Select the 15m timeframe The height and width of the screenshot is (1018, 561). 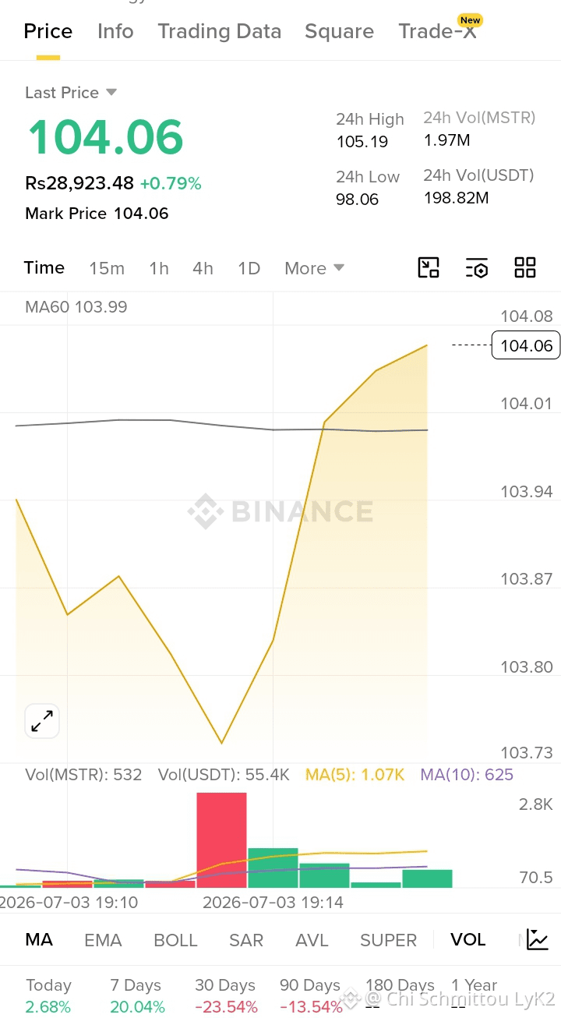pyautogui.click(x=107, y=268)
